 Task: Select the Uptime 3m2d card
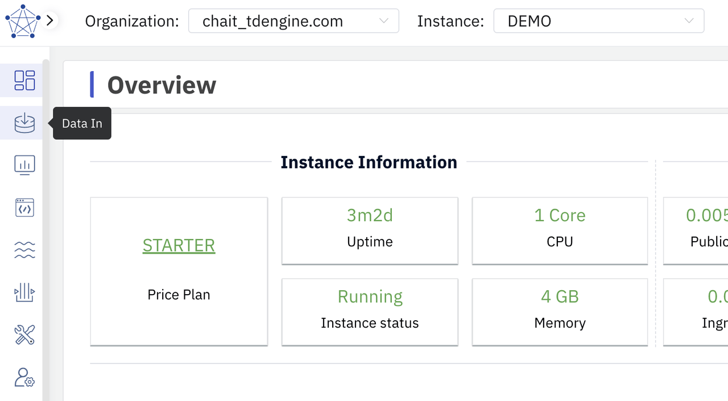pos(370,230)
